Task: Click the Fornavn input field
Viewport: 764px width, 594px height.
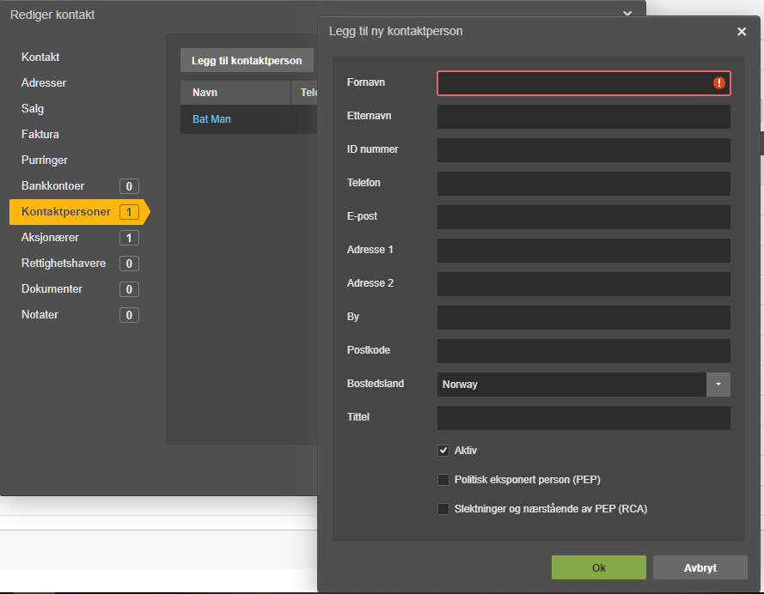Action: pos(584,83)
